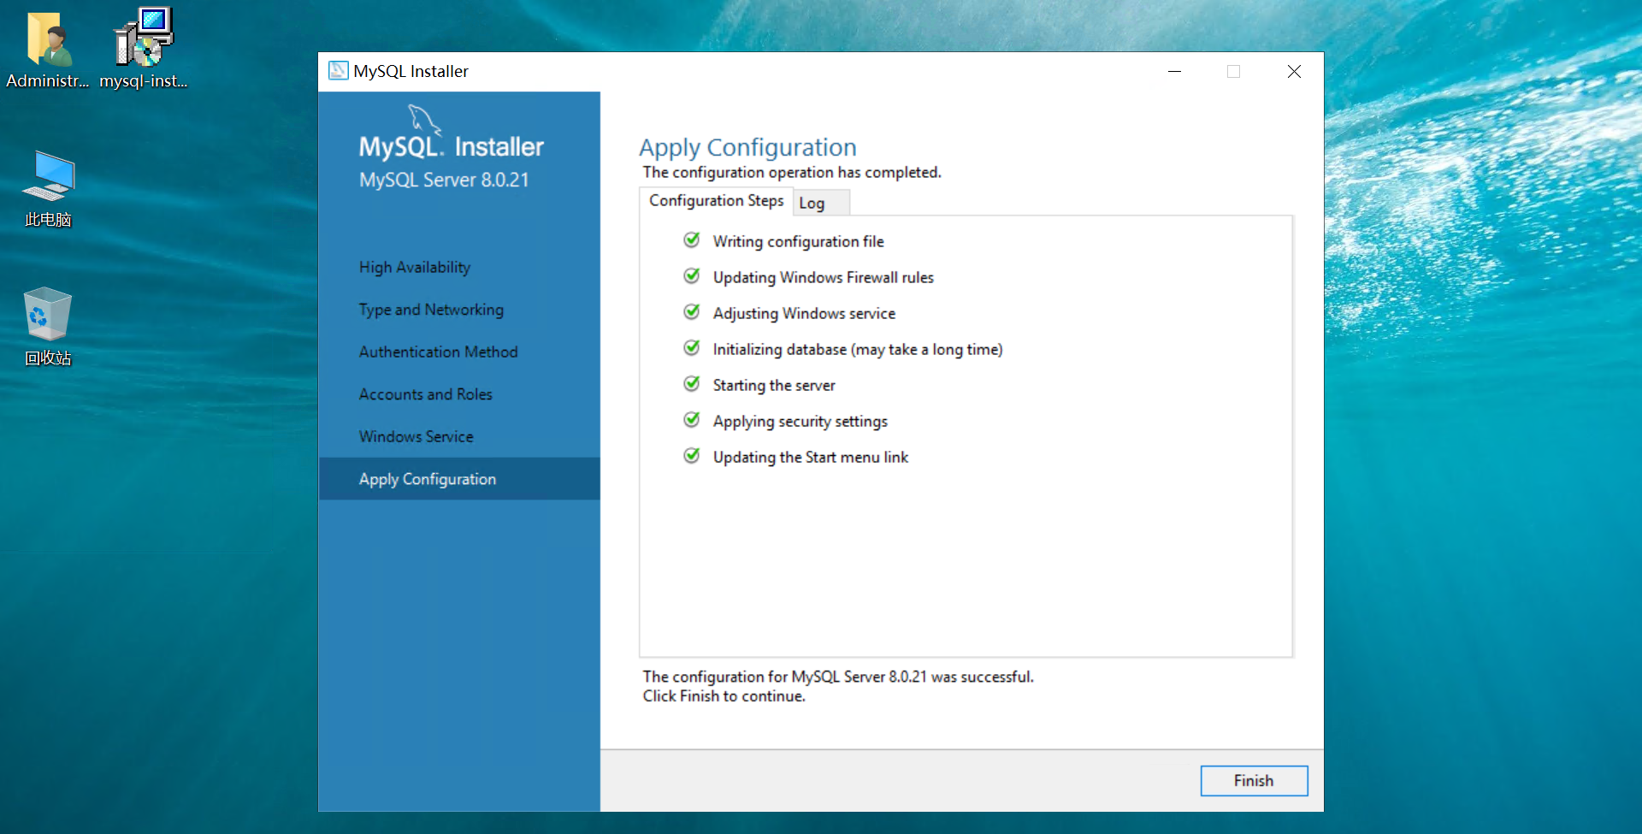The height and width of the screenshot is (834, 1642).
Task: Switch to the Log tab
Action: pyautogui.click(x=820, y=203)
